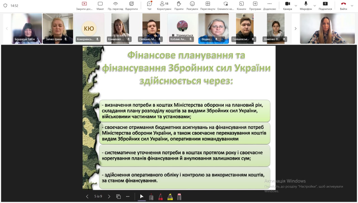Viewport: 358px width, 203px height.
Task: Toggle the camera on or off
Action: tap(287, 6)
